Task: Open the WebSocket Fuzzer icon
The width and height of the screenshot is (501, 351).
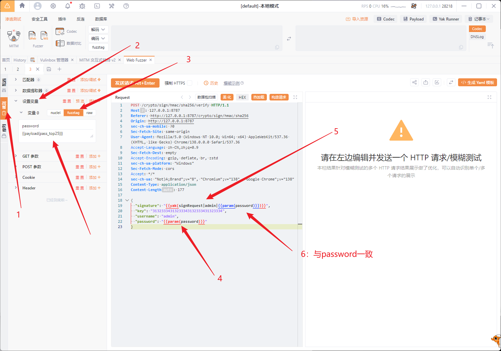Action: (x=44, y=35)
